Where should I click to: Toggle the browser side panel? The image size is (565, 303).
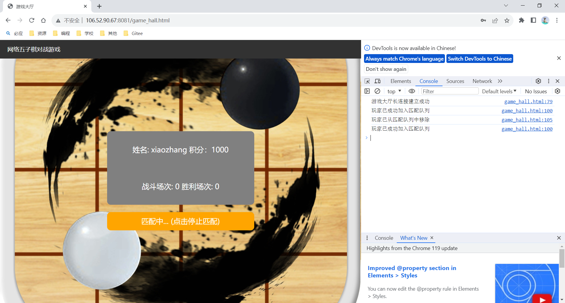point(533,20)
